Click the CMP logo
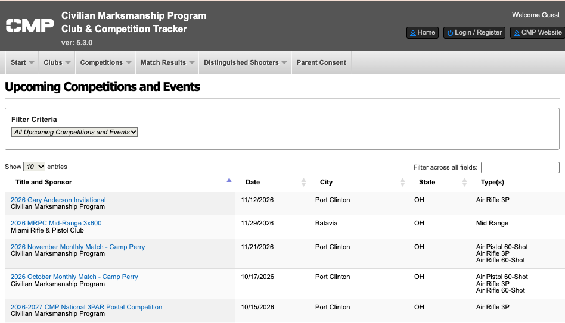The width and height of the screenshot is (565, 323). (30, 25)
